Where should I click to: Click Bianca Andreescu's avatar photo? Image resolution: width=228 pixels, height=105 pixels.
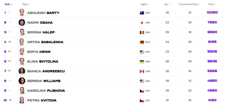22,71
